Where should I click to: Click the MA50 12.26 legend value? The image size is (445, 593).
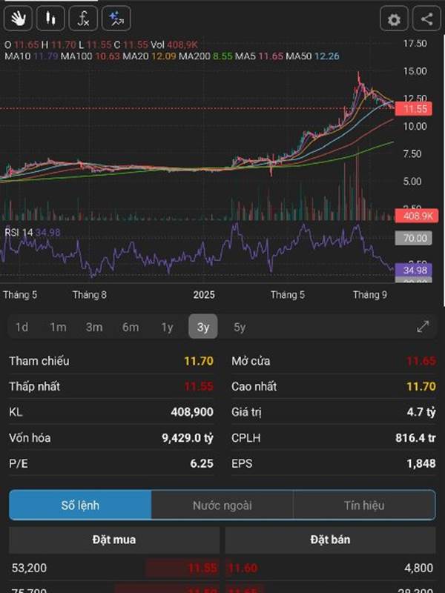pos(326,56)
